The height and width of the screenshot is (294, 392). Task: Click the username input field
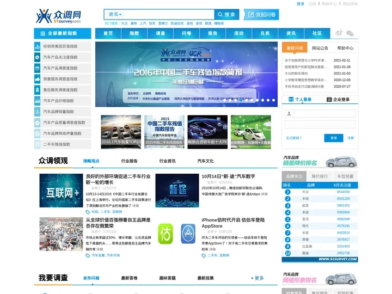pos(320,113)
